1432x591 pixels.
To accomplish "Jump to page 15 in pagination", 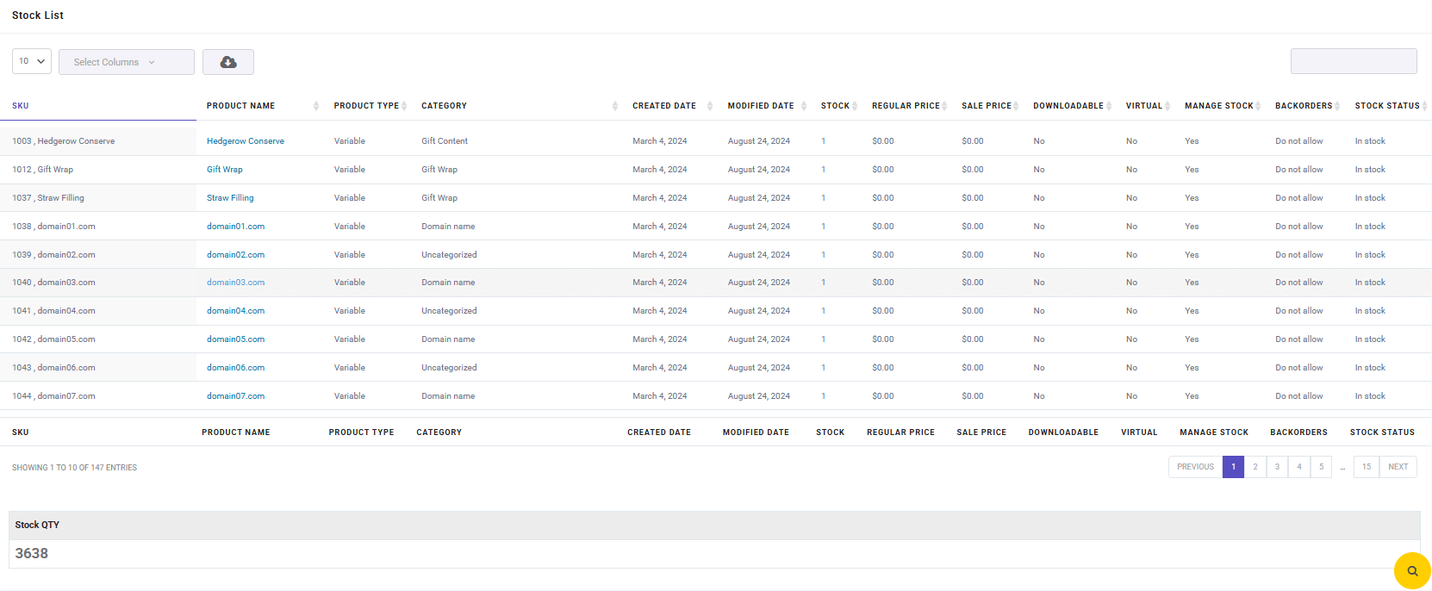I will tap(1367, 467).
